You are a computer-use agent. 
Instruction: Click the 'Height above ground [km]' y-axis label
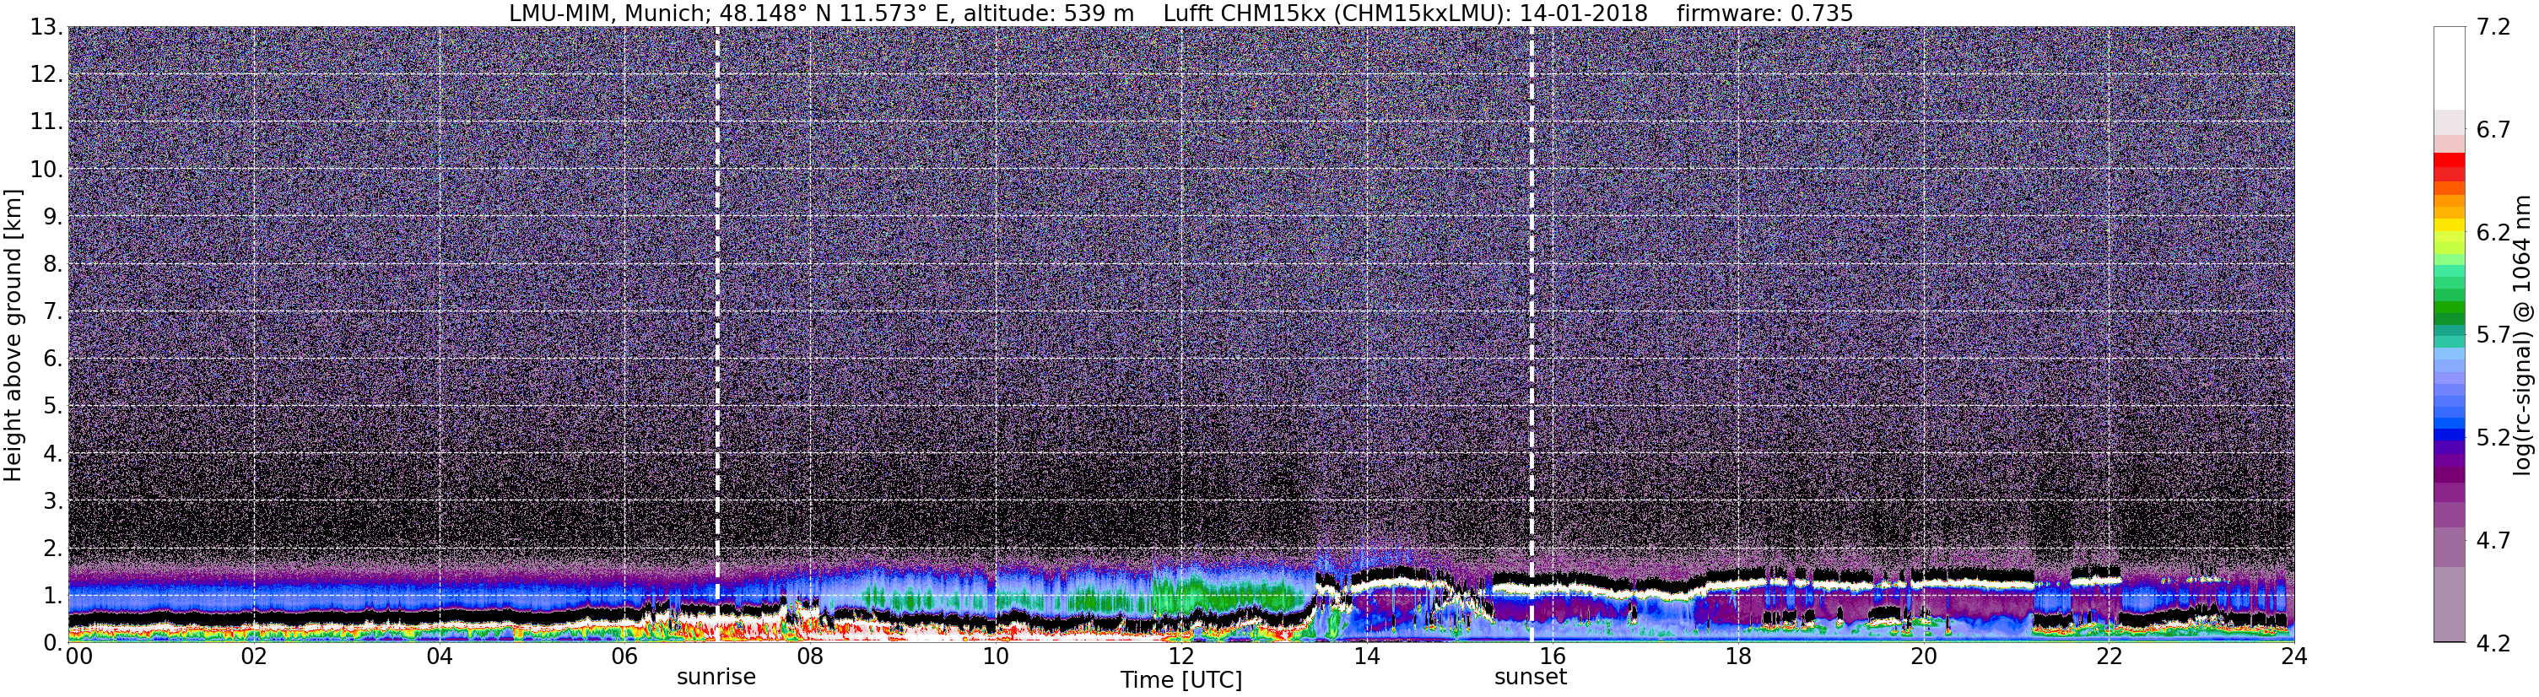13,333
